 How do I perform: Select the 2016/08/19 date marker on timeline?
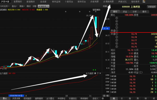(16, 96)
